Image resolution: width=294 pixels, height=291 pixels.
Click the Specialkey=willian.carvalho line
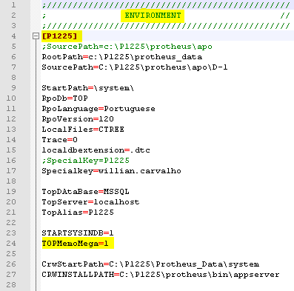(111, 171)
